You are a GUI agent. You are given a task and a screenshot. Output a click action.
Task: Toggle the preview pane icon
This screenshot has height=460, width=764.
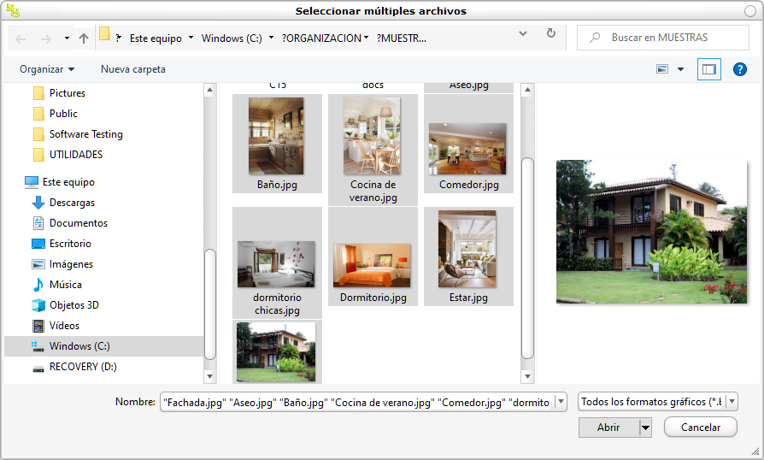(708, 69)
